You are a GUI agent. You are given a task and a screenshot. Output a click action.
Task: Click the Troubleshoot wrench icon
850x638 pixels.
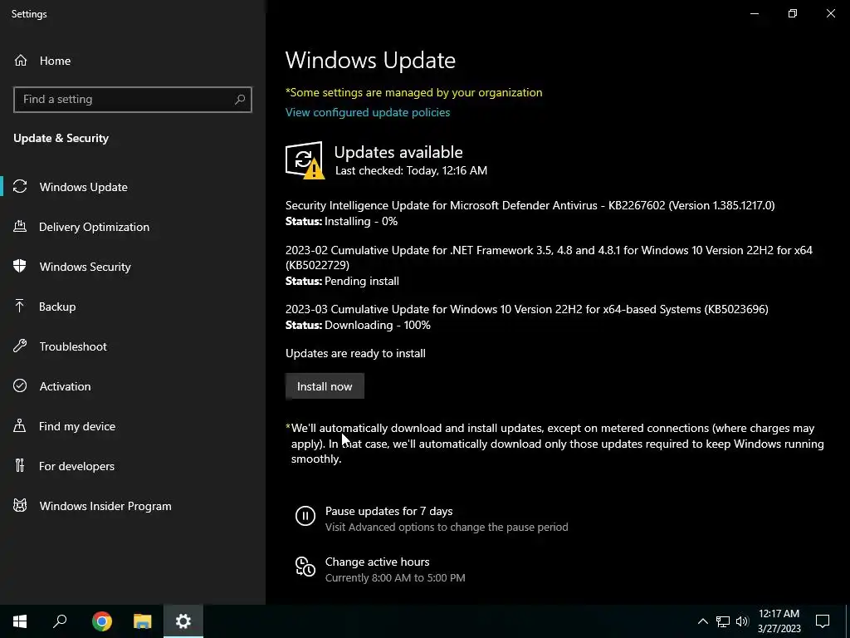point(20,346)
